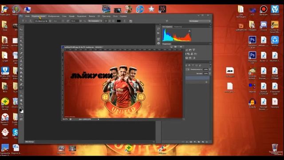
Task: Select the Pen tool
Action: tap(21, 84)
